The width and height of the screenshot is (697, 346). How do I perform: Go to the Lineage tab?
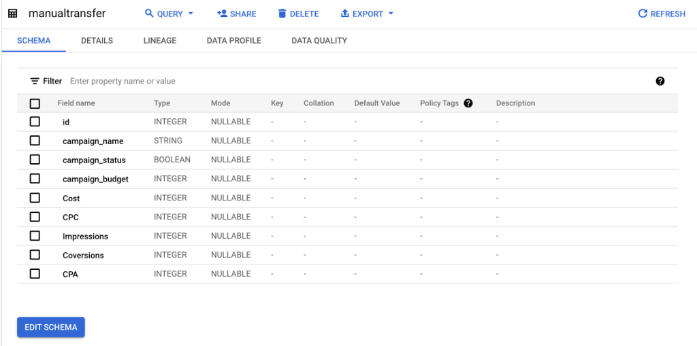pos(160,40)
